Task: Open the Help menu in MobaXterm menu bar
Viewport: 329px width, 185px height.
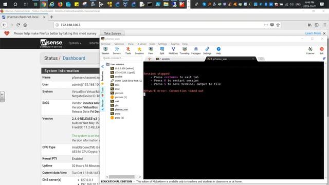Action: [185, 44]
